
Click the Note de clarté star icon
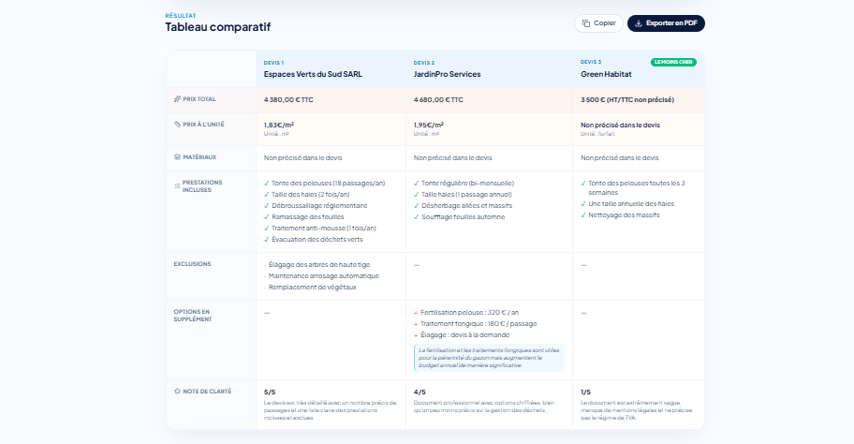click(x=177, y=392)
